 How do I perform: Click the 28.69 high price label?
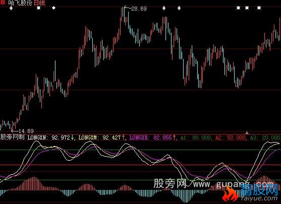(139, 9)
